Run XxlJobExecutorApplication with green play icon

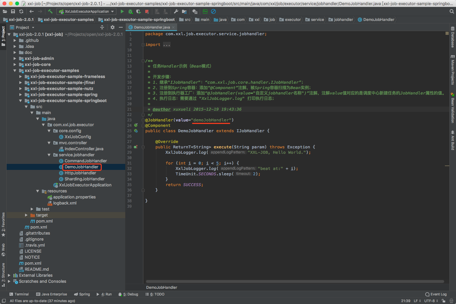(x=122, y=11)
